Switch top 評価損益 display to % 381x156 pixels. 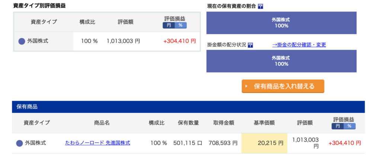[x=180, y=25]
